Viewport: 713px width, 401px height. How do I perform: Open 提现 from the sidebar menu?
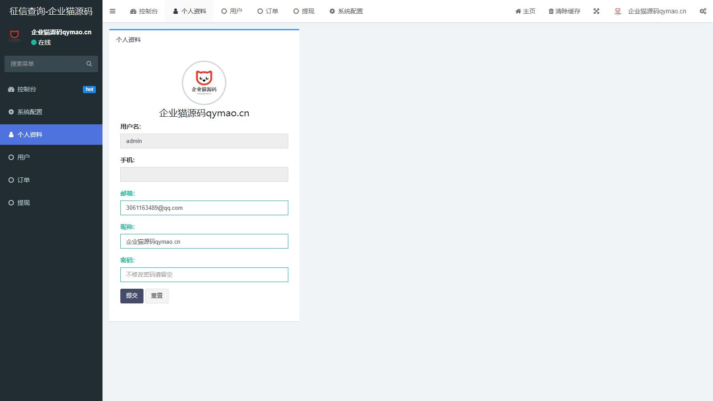tap(24, 203)
